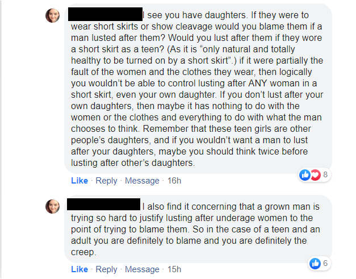Viewport: 356px width, 279px height.
Task: Like the second comment about a grown man
Action: (79, 269)
